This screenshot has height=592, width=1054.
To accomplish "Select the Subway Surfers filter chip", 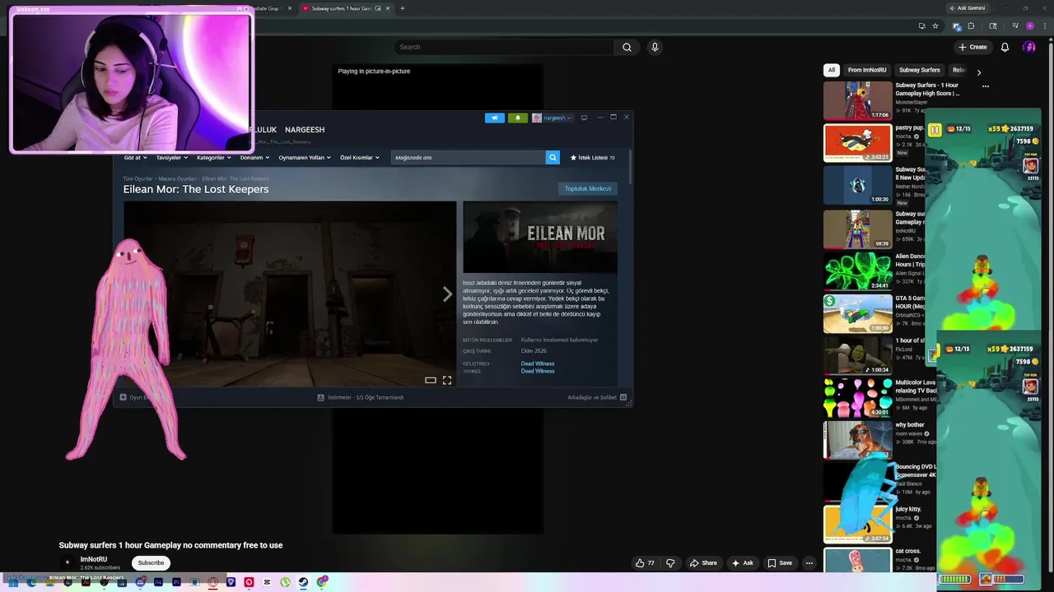I will pos(919,70).
